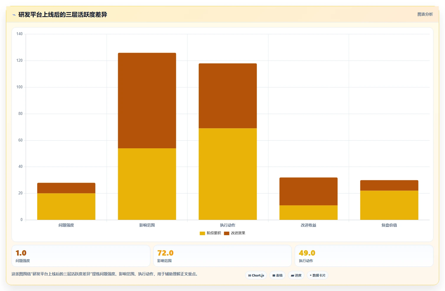Click the description text below the stat cards
445x291 pixels.
105,274
